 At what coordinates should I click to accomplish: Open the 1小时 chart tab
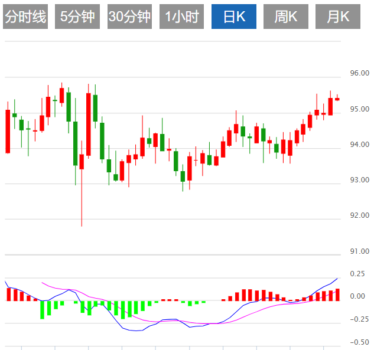point(182,17)
